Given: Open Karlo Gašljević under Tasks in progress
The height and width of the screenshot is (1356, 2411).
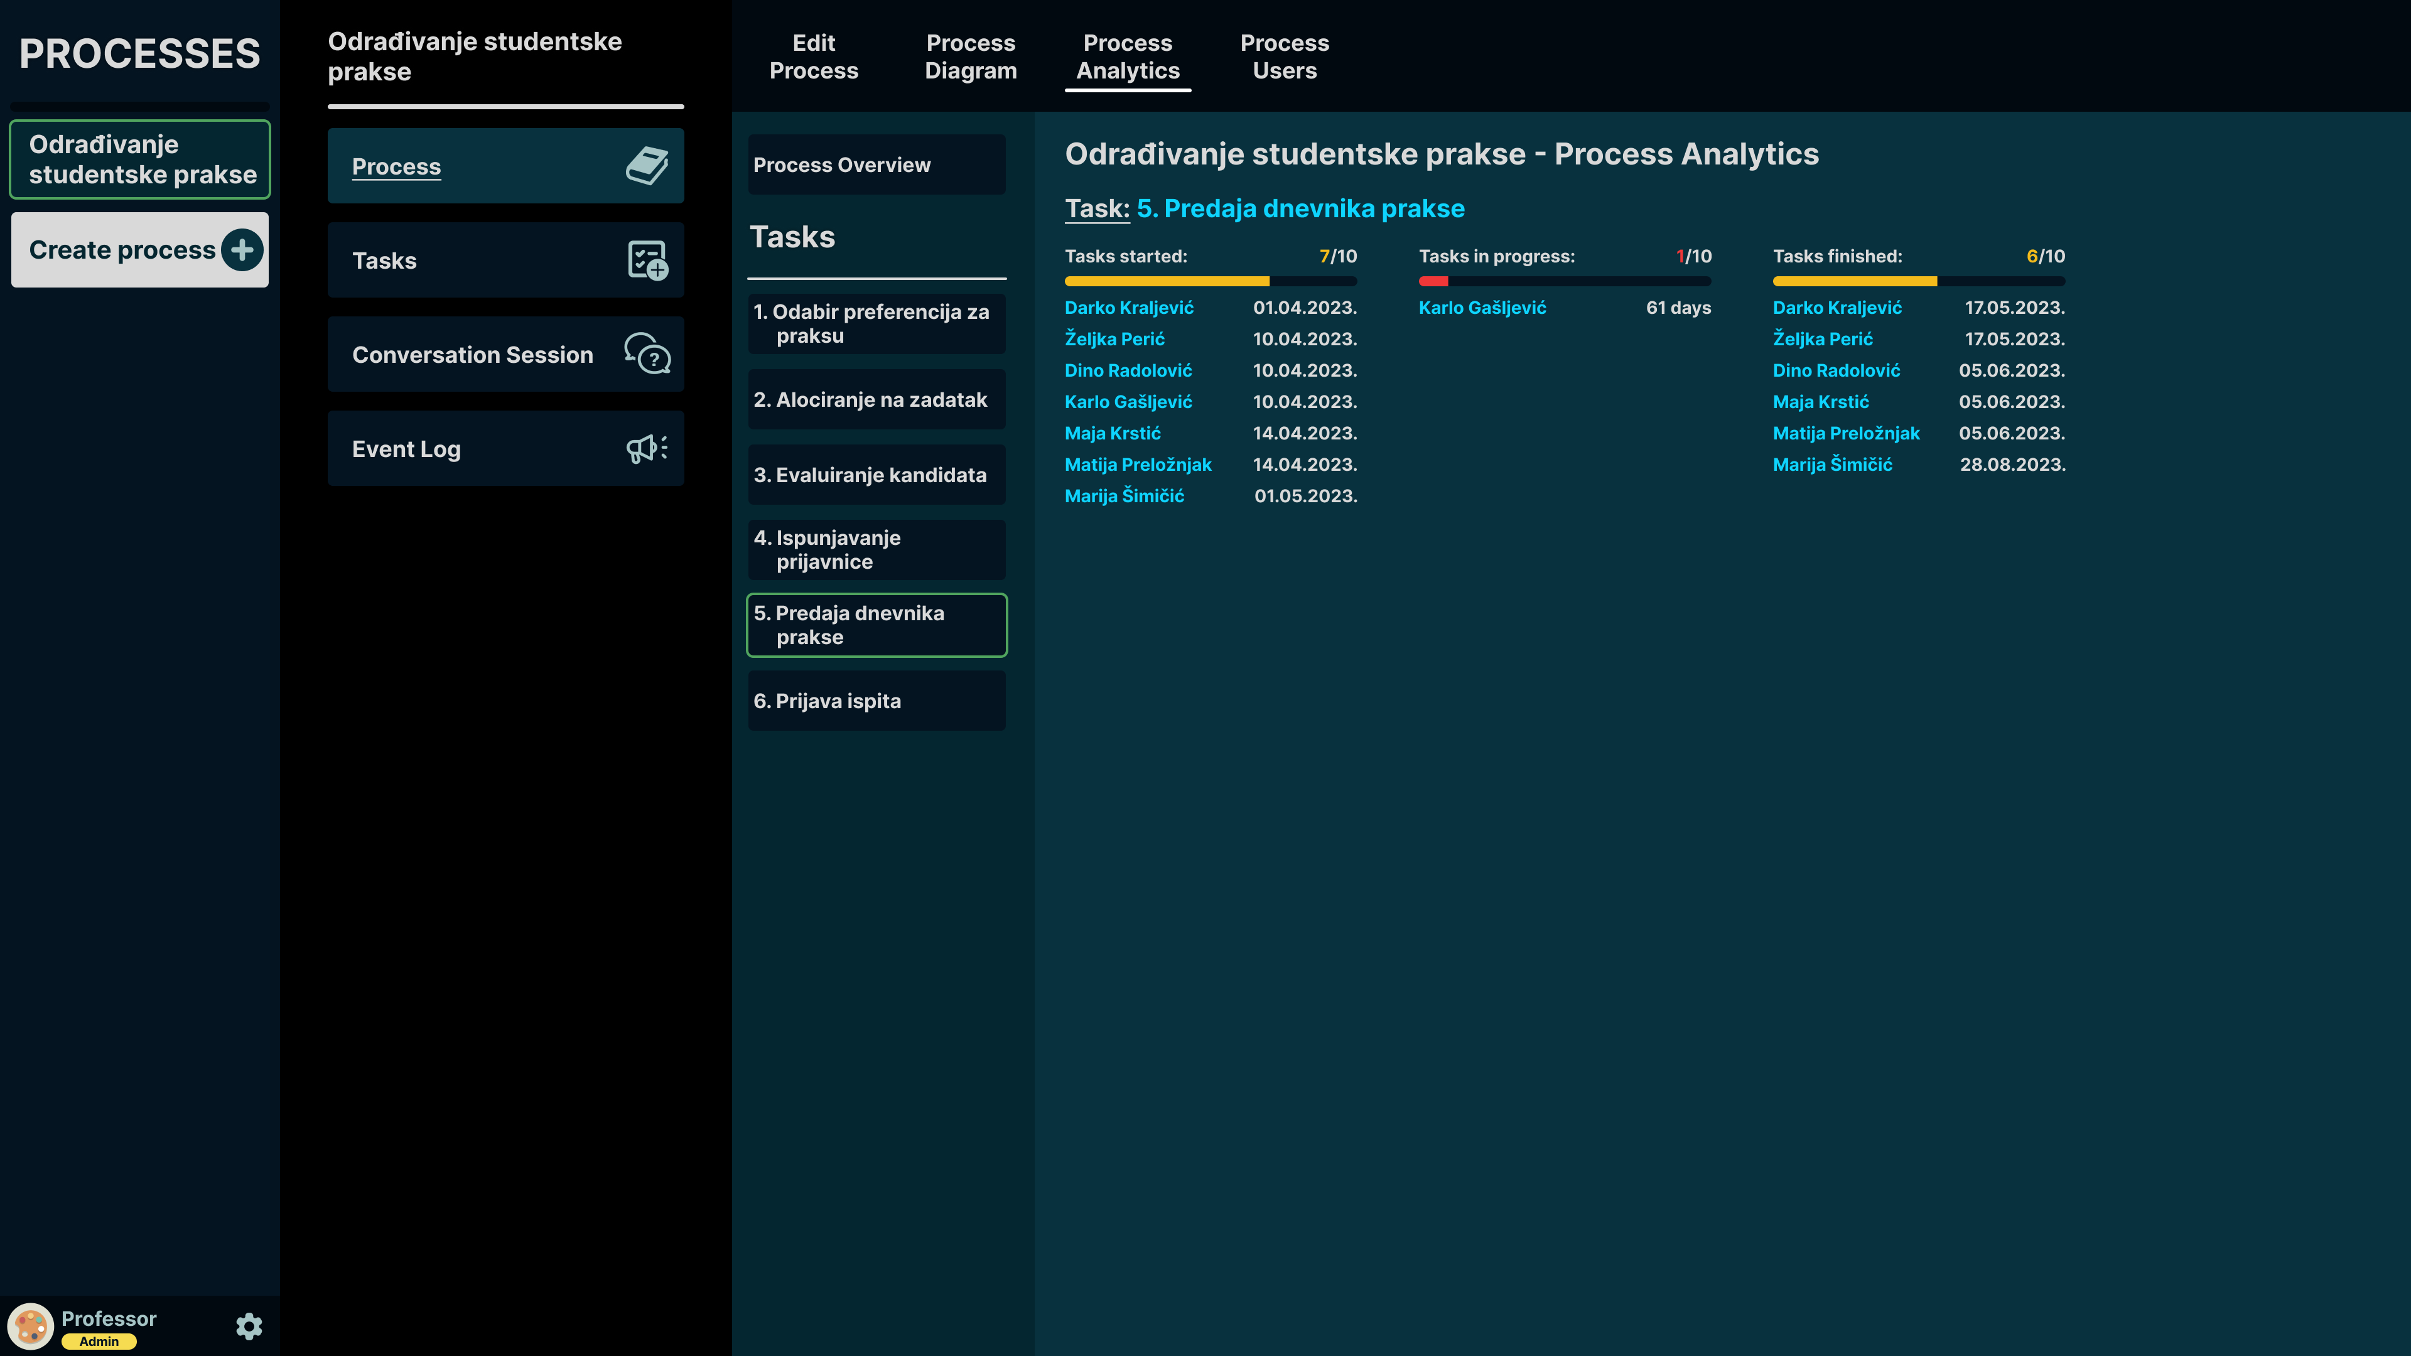Looking at the screenshot, I should (1482, 308).
